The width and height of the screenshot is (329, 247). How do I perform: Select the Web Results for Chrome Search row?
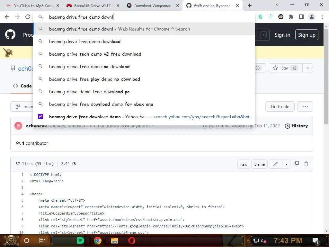coord(144,29)
